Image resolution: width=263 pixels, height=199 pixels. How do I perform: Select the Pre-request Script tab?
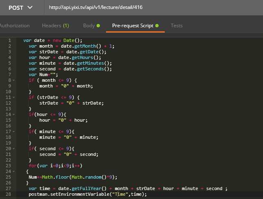pos(135,26)
